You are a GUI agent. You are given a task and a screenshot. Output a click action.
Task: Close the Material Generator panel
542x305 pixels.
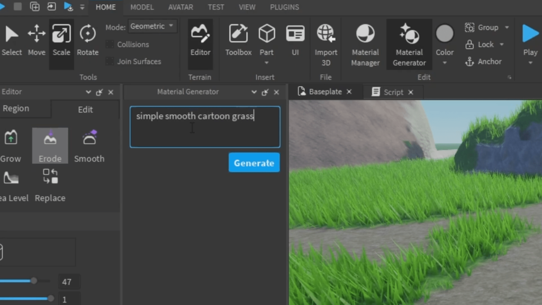point(276,92)
